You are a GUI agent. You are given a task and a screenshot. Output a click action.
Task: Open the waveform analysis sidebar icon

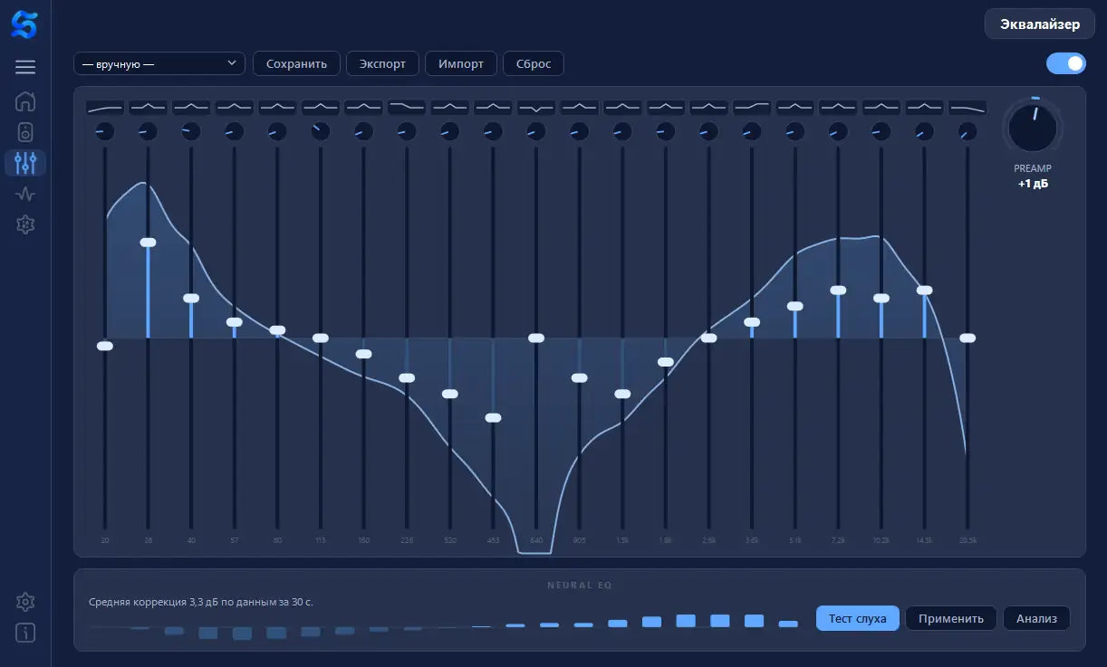pos(25,194)
